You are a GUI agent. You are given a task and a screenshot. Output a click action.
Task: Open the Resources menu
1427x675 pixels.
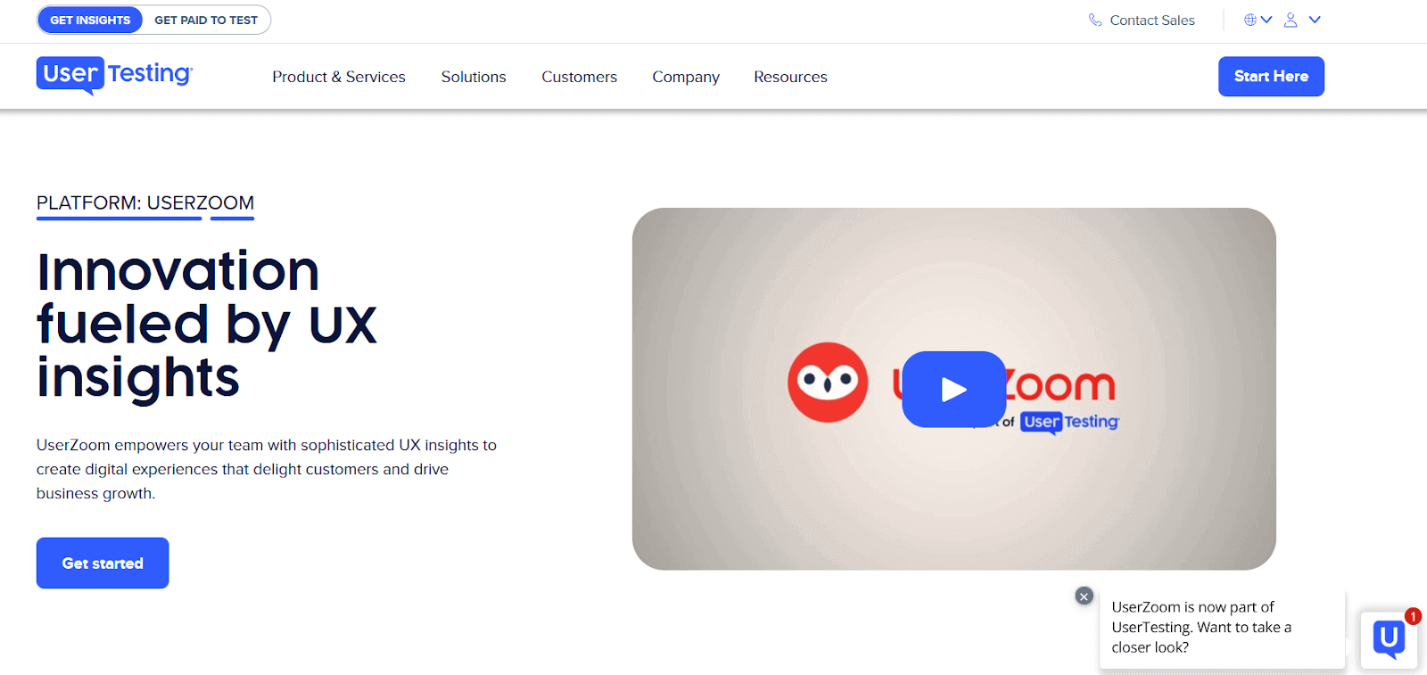[791, 77]
